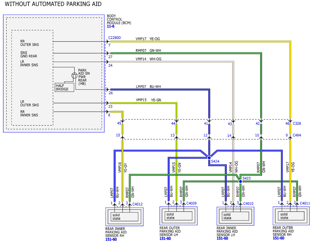
Task: Select the 'RR OUTER SNS' label
Action: click(x=29, y=43)
